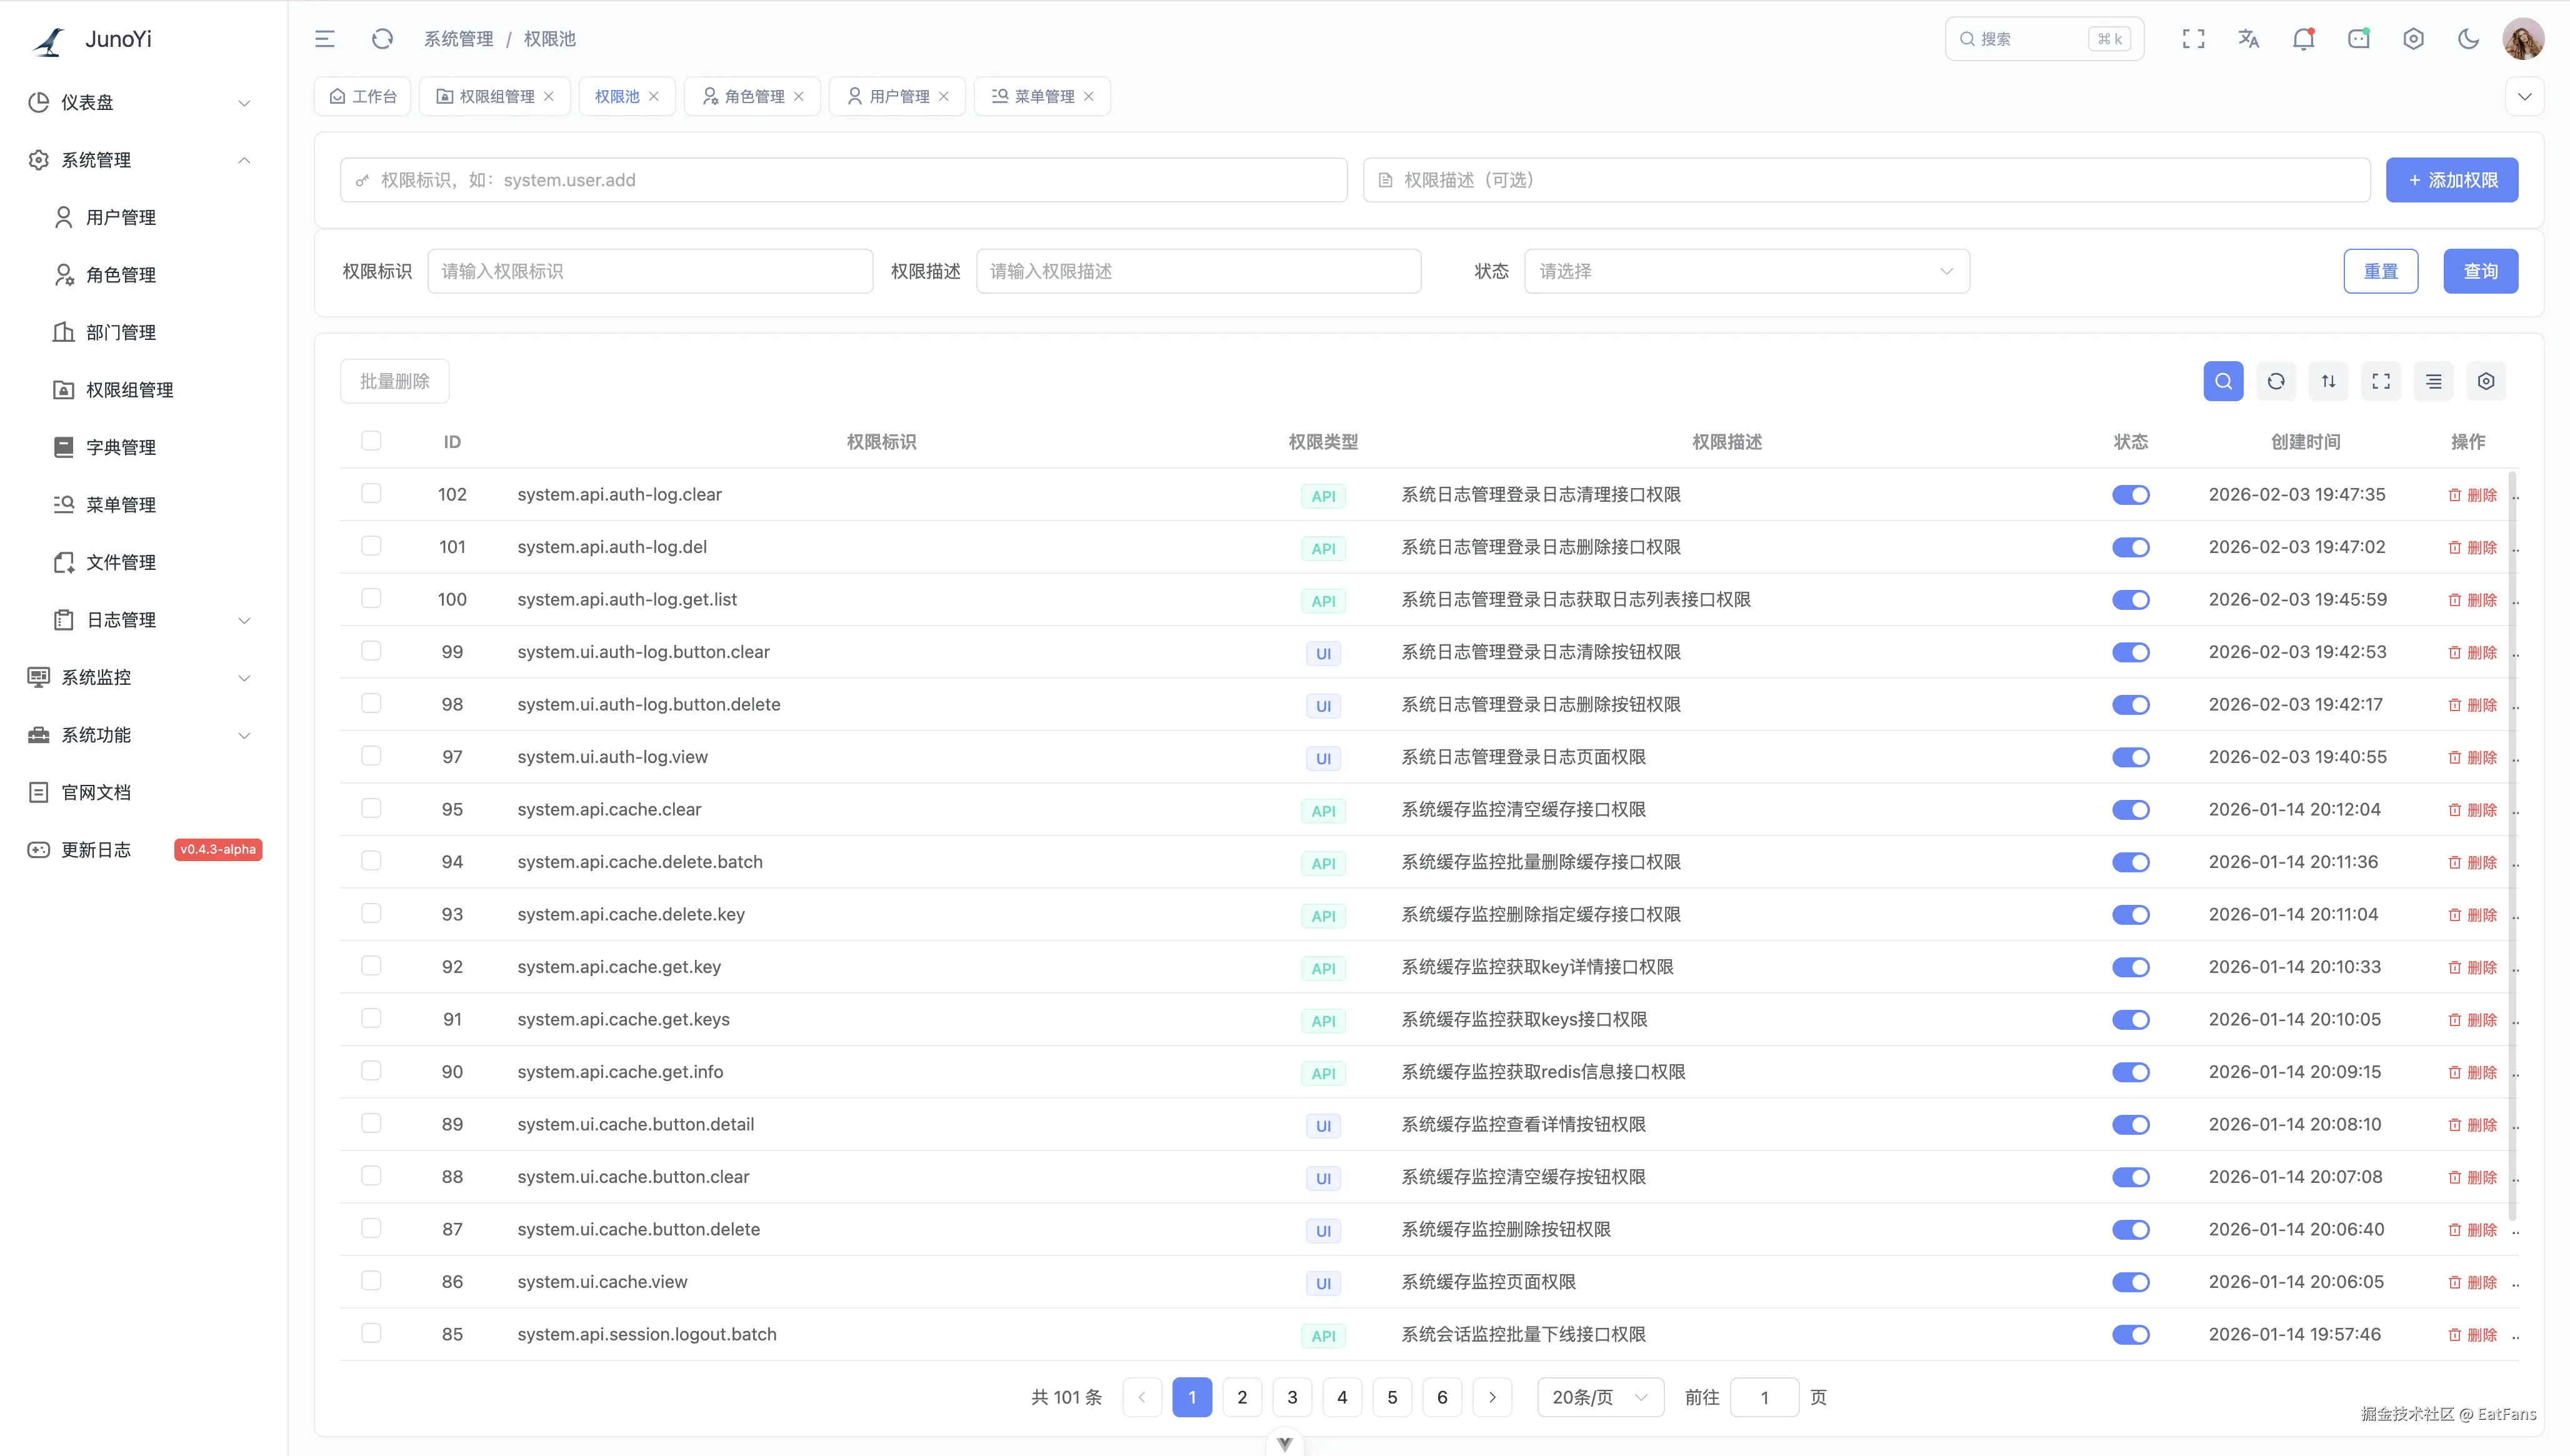Click the table refresh icon button
Image resolution: width=2570 pixels, height=1456 pixels.
pyautogui.click(x=2276, y=381)
